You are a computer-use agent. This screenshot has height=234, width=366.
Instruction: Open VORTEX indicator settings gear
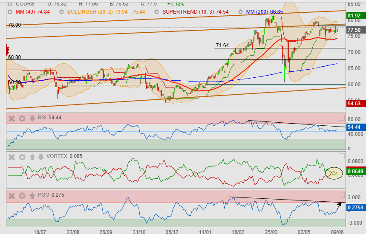tap(22, 157)
